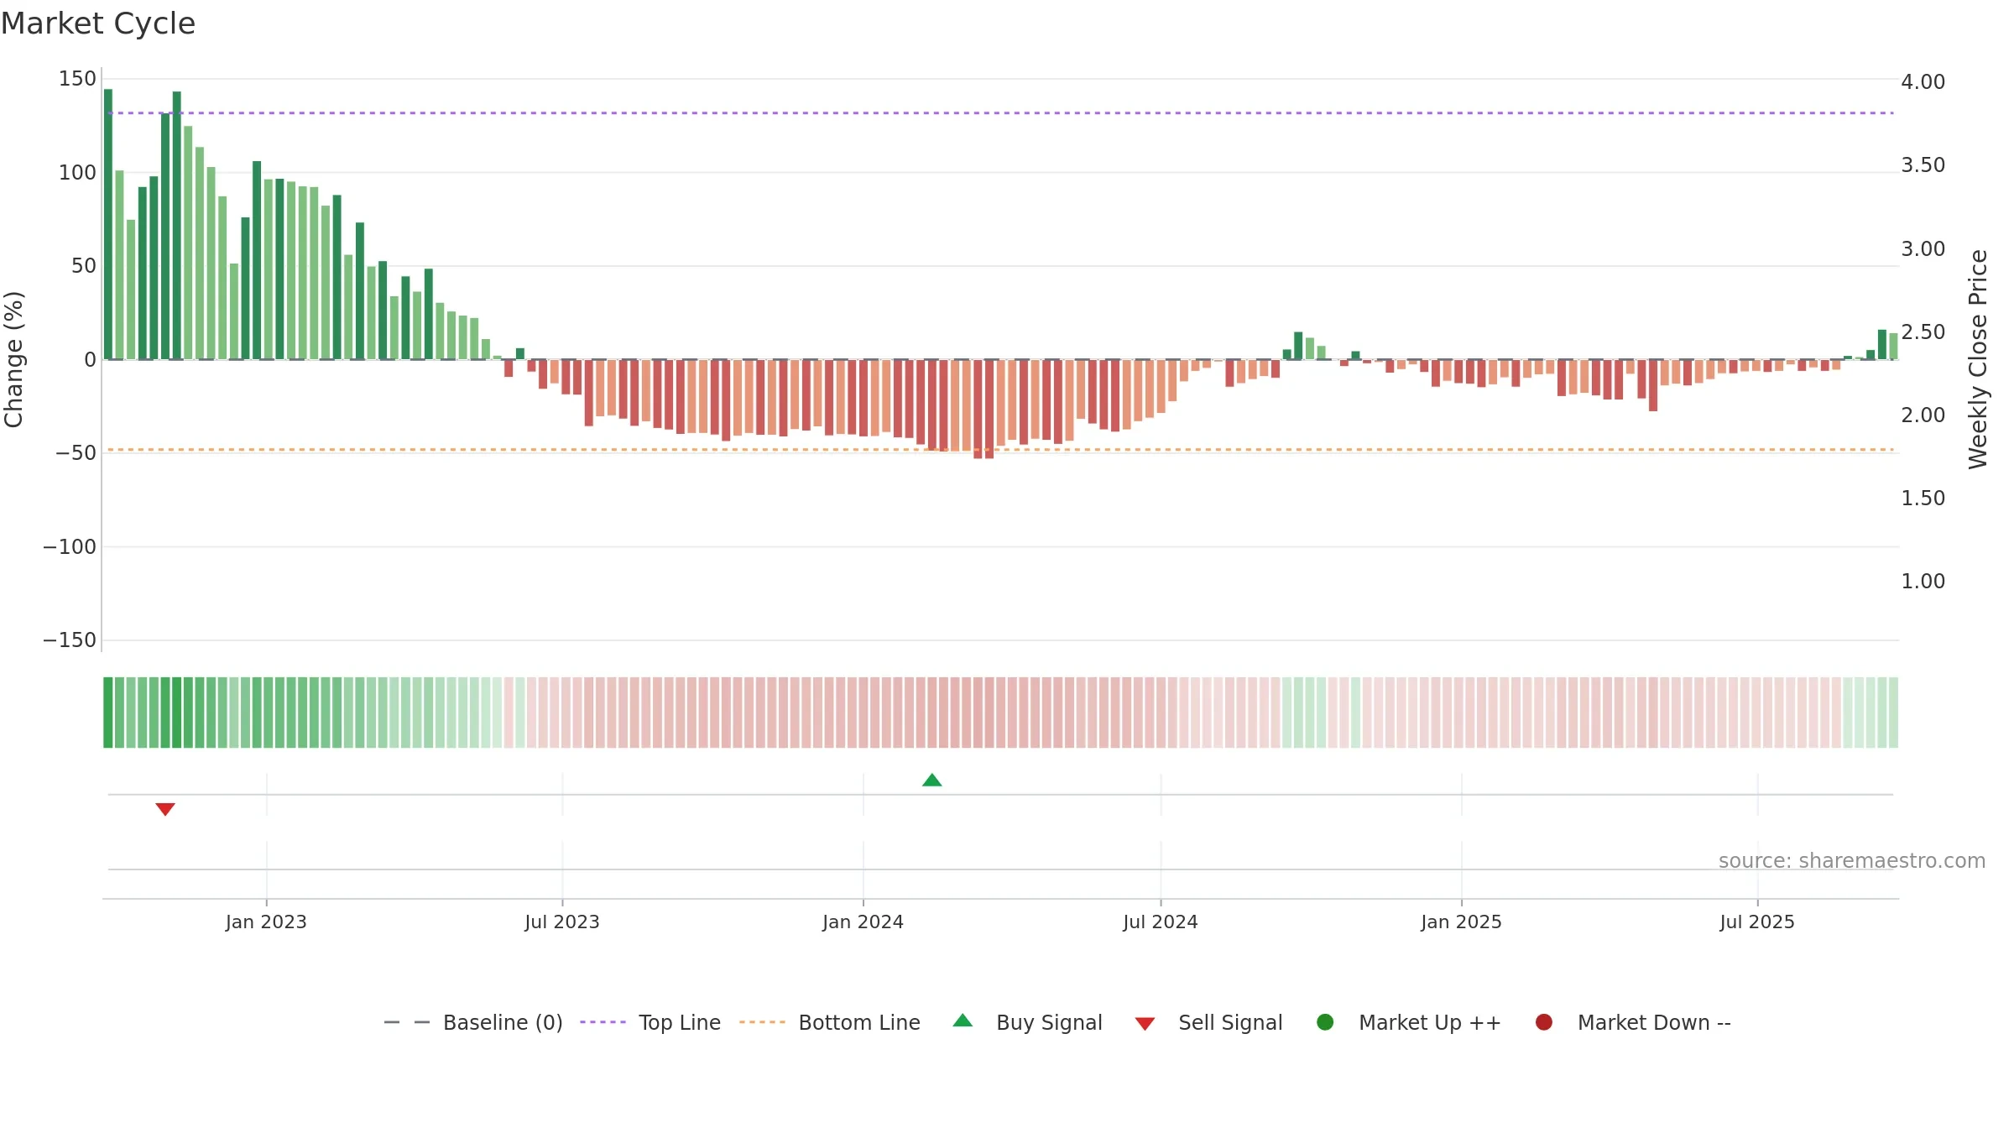Toggle the Buy Signal legend entry
Screen dimensions: 2014x1133
pyautogui.click(x=1028, y=1022)
